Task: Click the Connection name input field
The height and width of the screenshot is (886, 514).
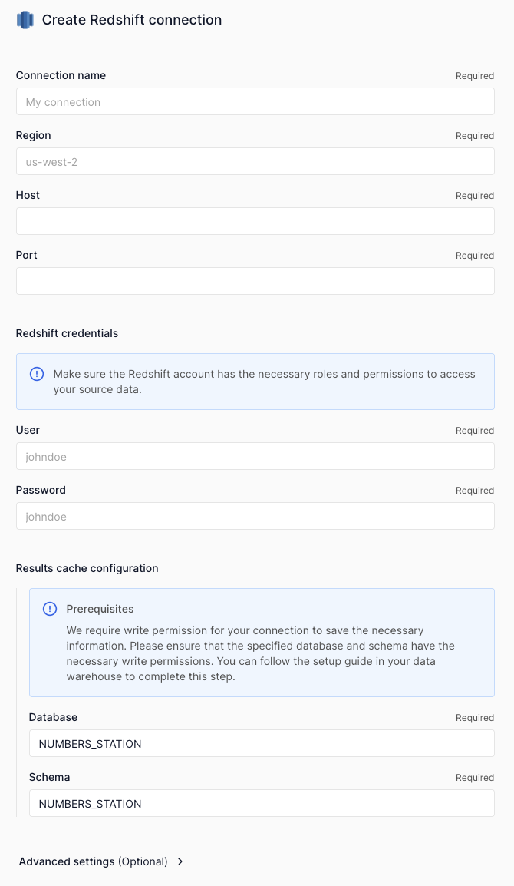Action: pos(255,101)
